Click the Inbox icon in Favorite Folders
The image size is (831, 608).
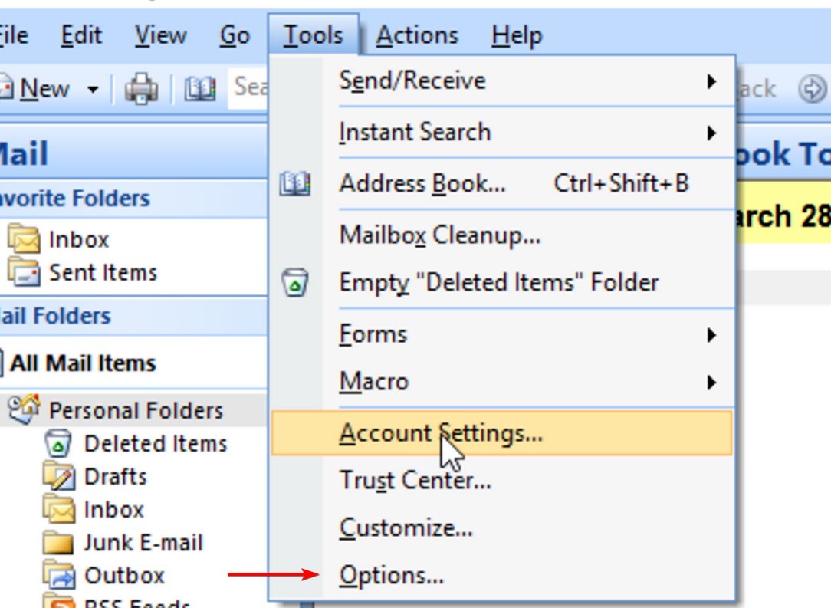click(23, 238)
